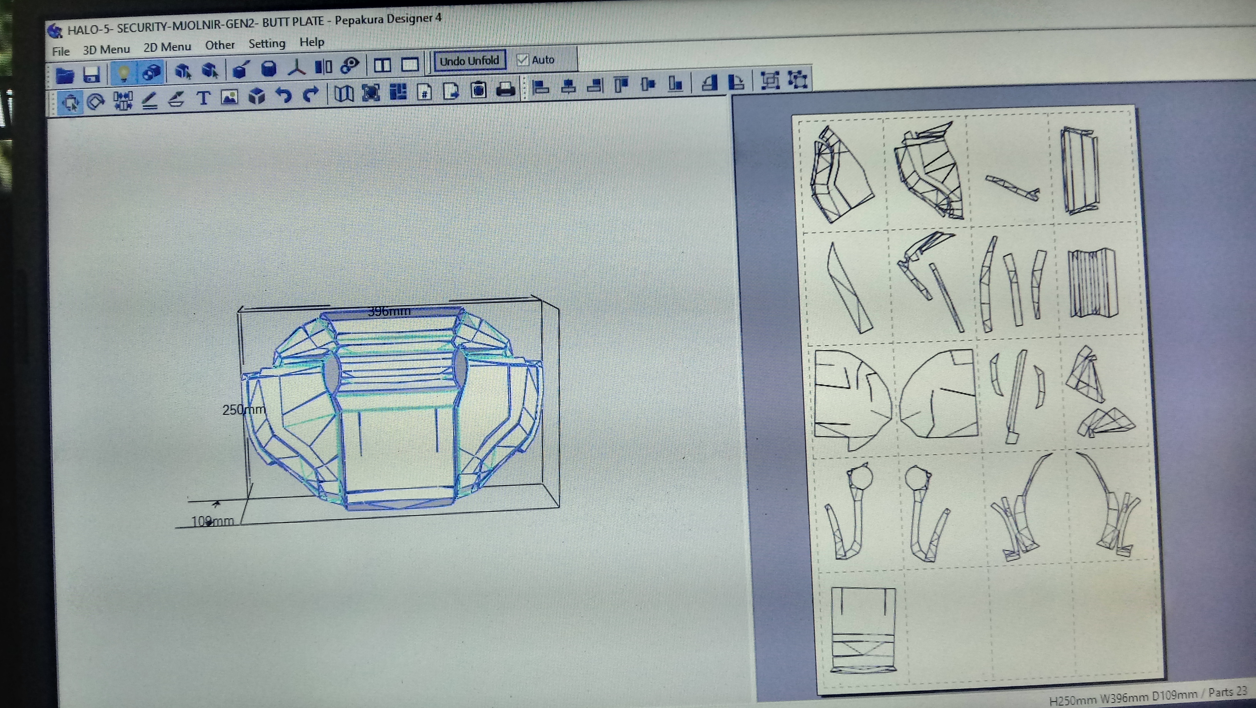Toggle the light bulb lighting icon

click(124, 73)
